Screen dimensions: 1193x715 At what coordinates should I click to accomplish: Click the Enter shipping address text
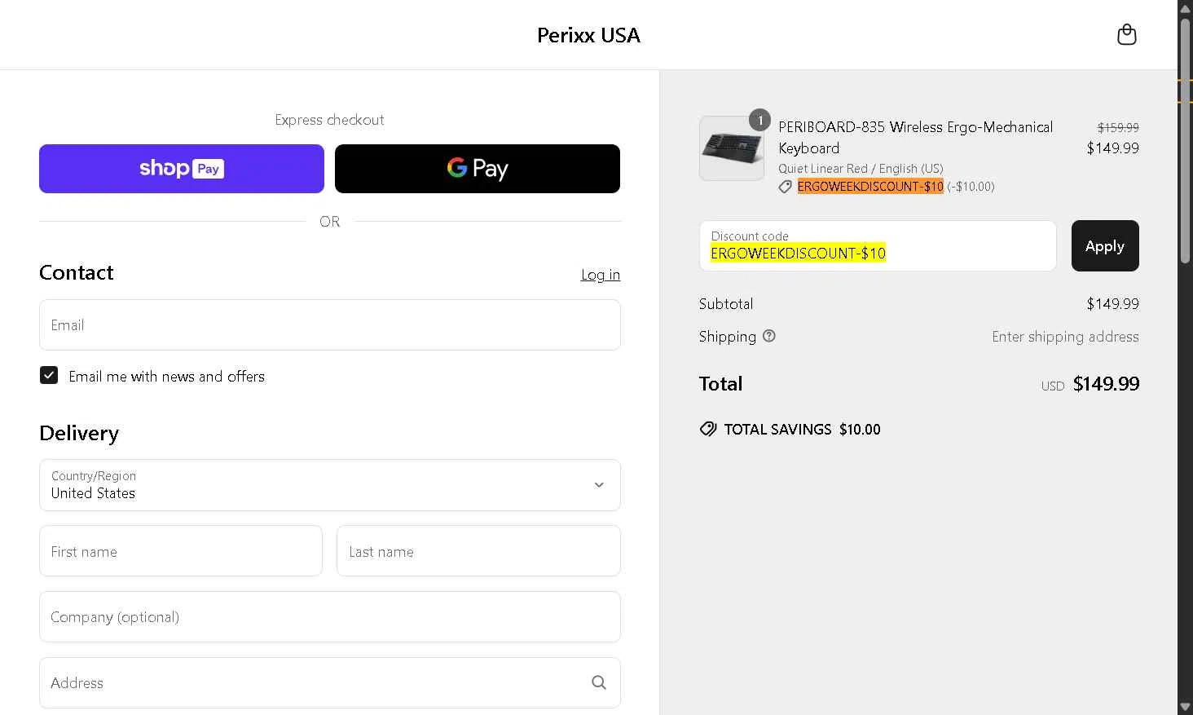pyautogui.click(x=1065, y=337)
